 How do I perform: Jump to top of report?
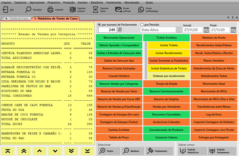pos(8,151)
